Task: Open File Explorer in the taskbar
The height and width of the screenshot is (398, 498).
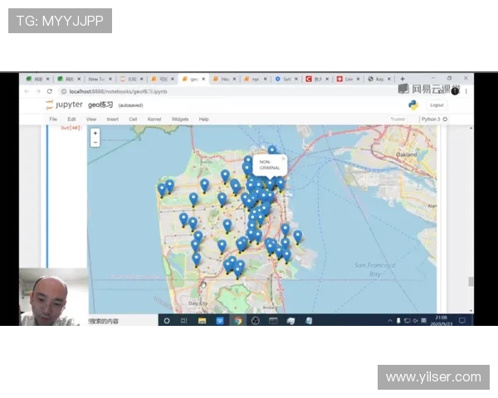Action: [202, 321]
